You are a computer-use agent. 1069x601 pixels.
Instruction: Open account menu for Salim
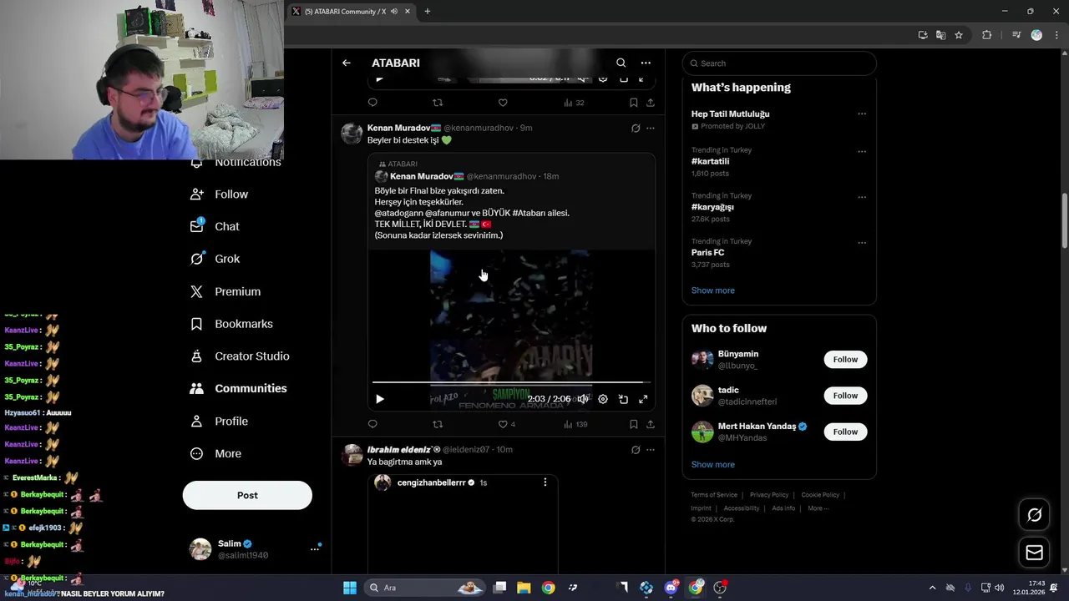click(256, 548)
